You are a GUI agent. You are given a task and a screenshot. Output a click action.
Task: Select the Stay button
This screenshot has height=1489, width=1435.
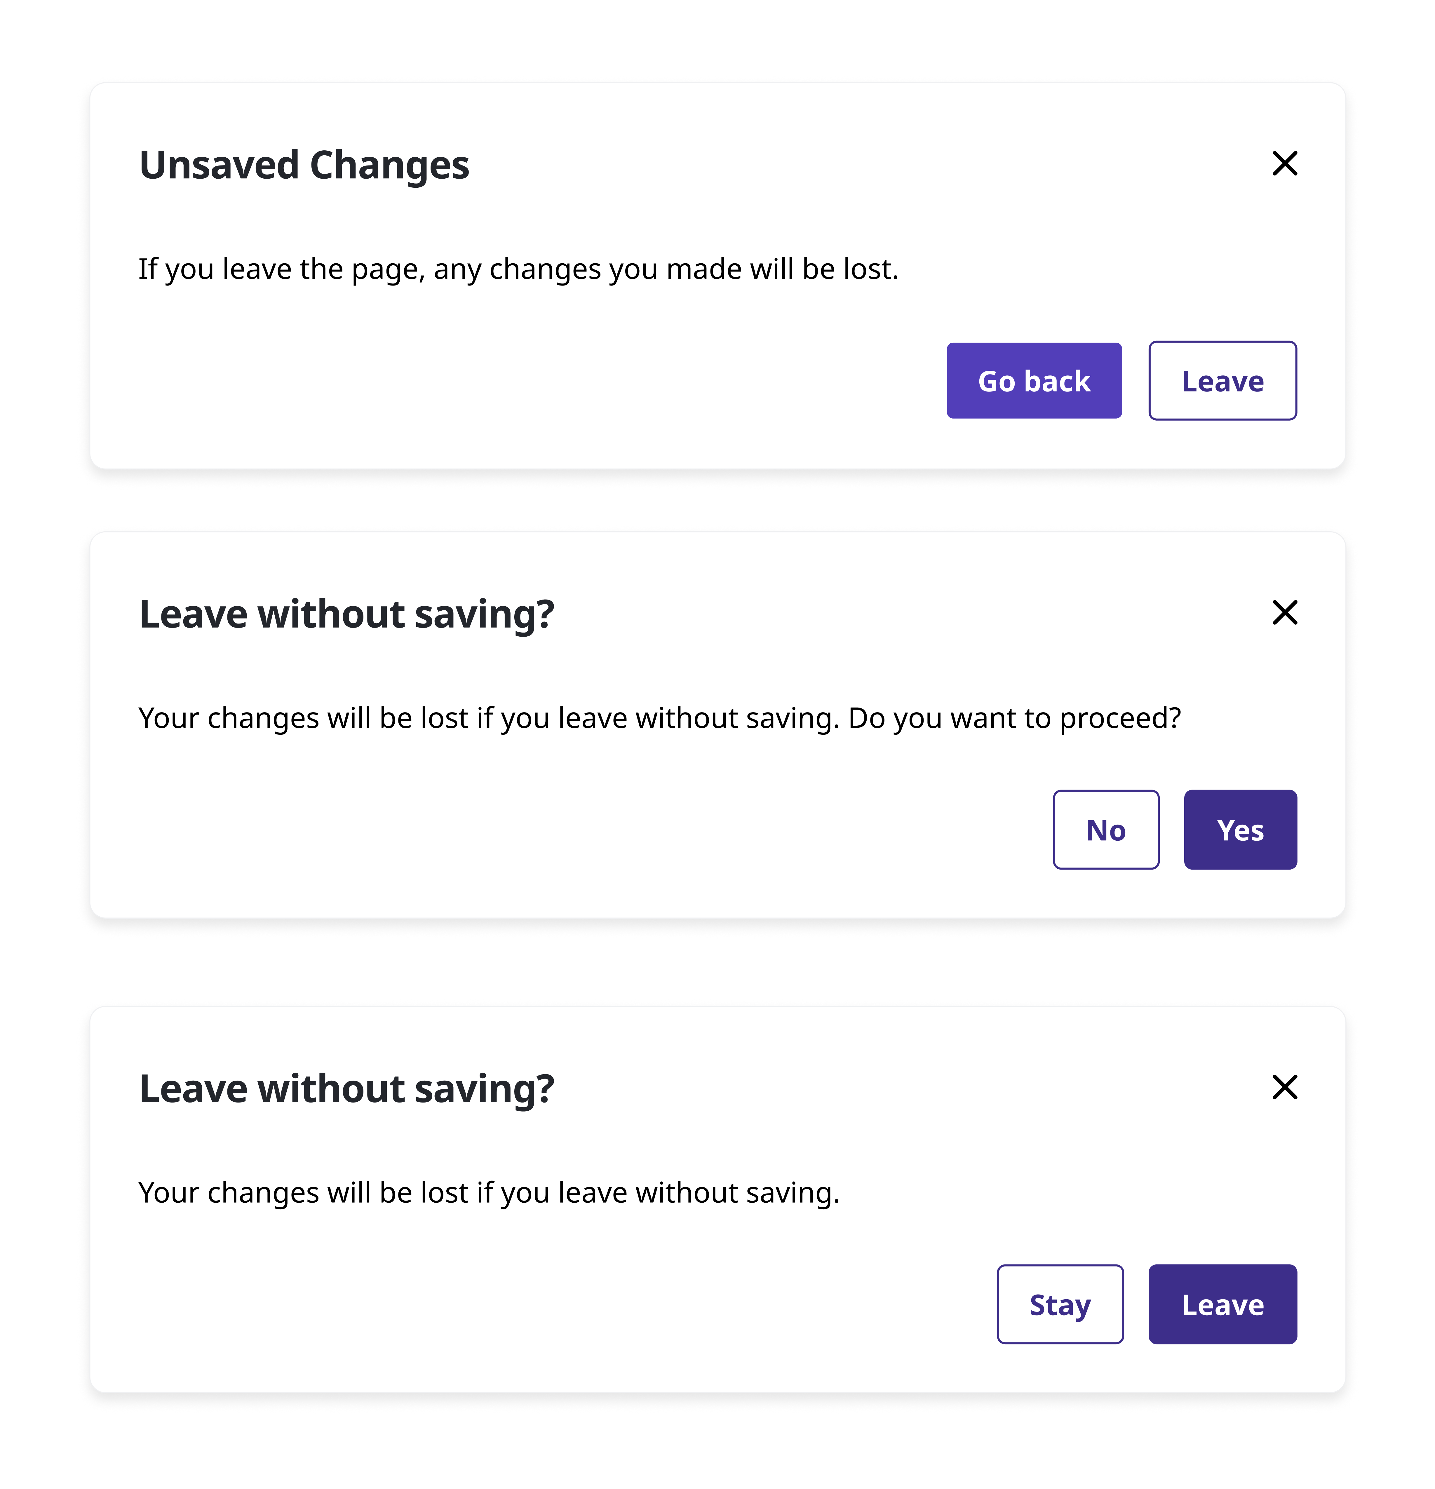click(1060, 1305)
